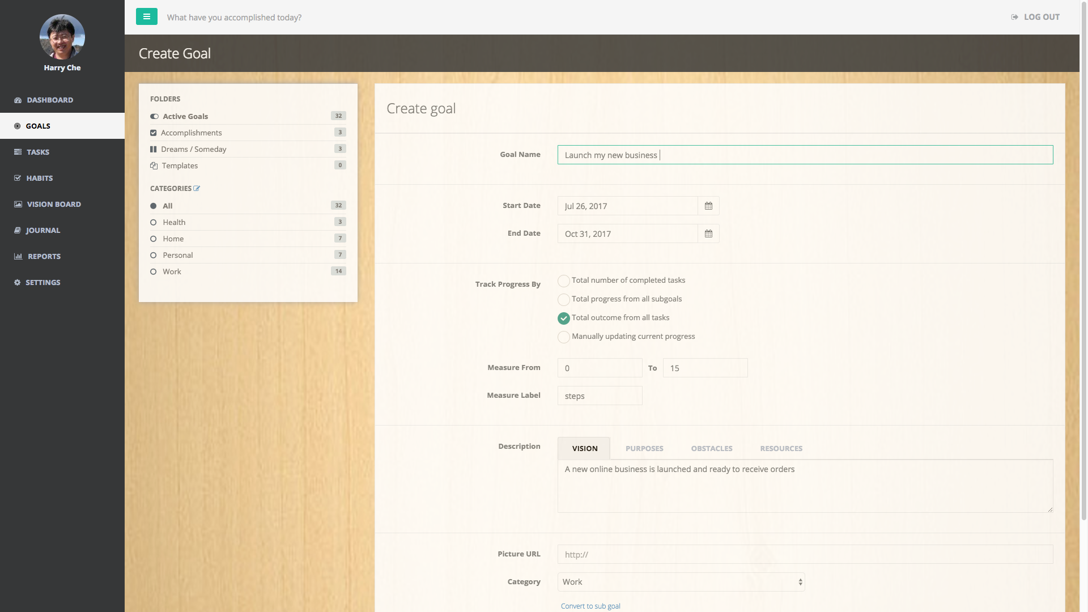1088x612 pixels.
Task: Click the 'Convert to sub goal' link
Action: [x=590, y=606]
